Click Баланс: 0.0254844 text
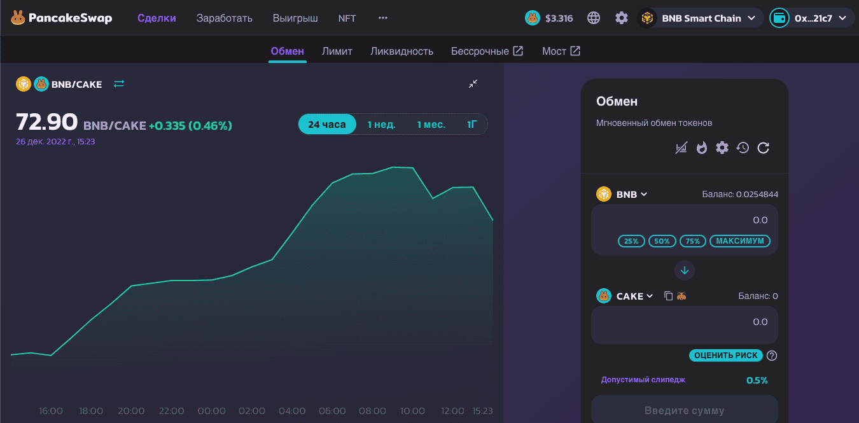 [x=740, y=195]
